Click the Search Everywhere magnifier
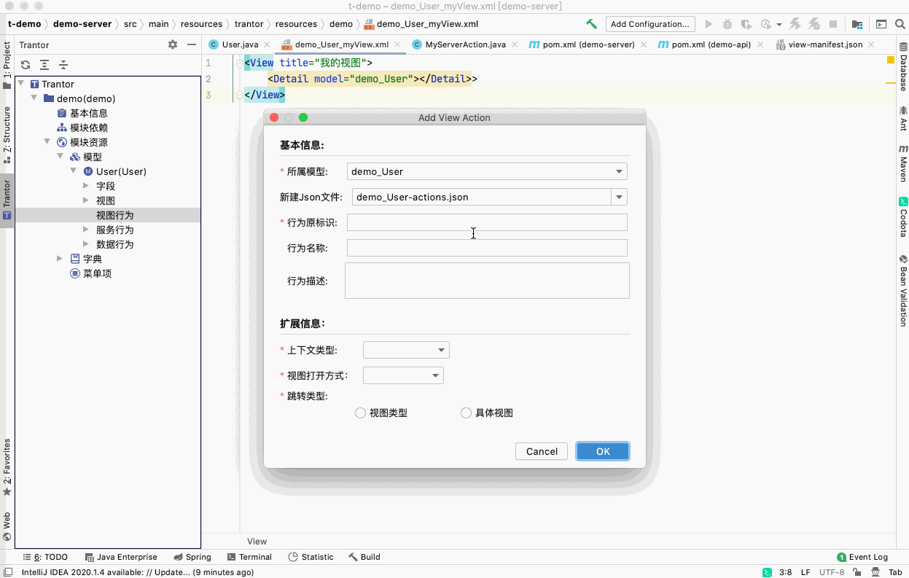The height and width of the screenshot is (578, 909). [900, 24]
